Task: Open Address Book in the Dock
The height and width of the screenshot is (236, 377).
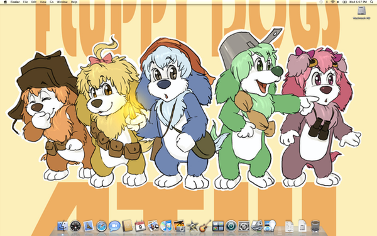Action: point(127,226)
